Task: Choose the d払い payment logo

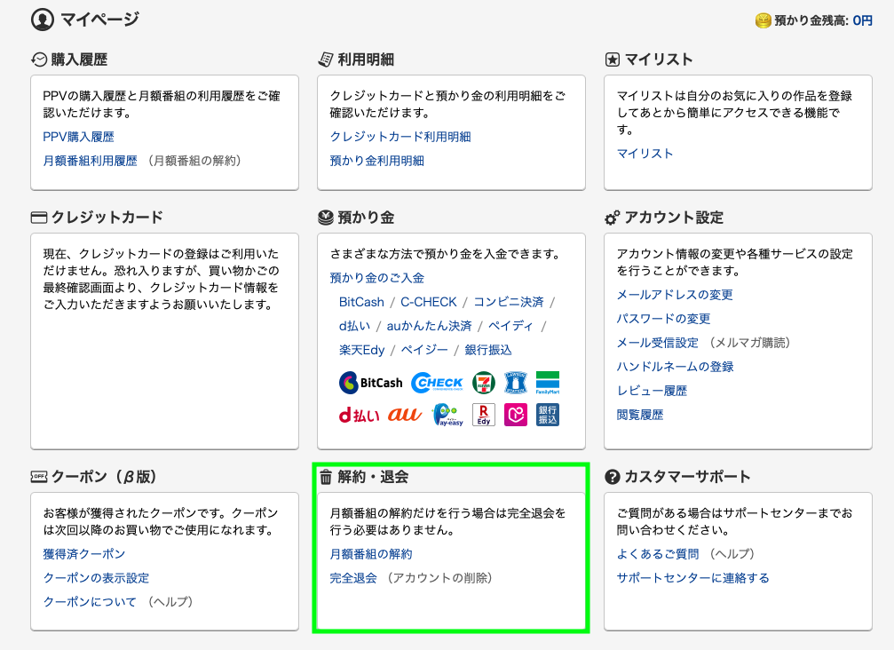Action: pyautogui.click(x=359, y=415)
